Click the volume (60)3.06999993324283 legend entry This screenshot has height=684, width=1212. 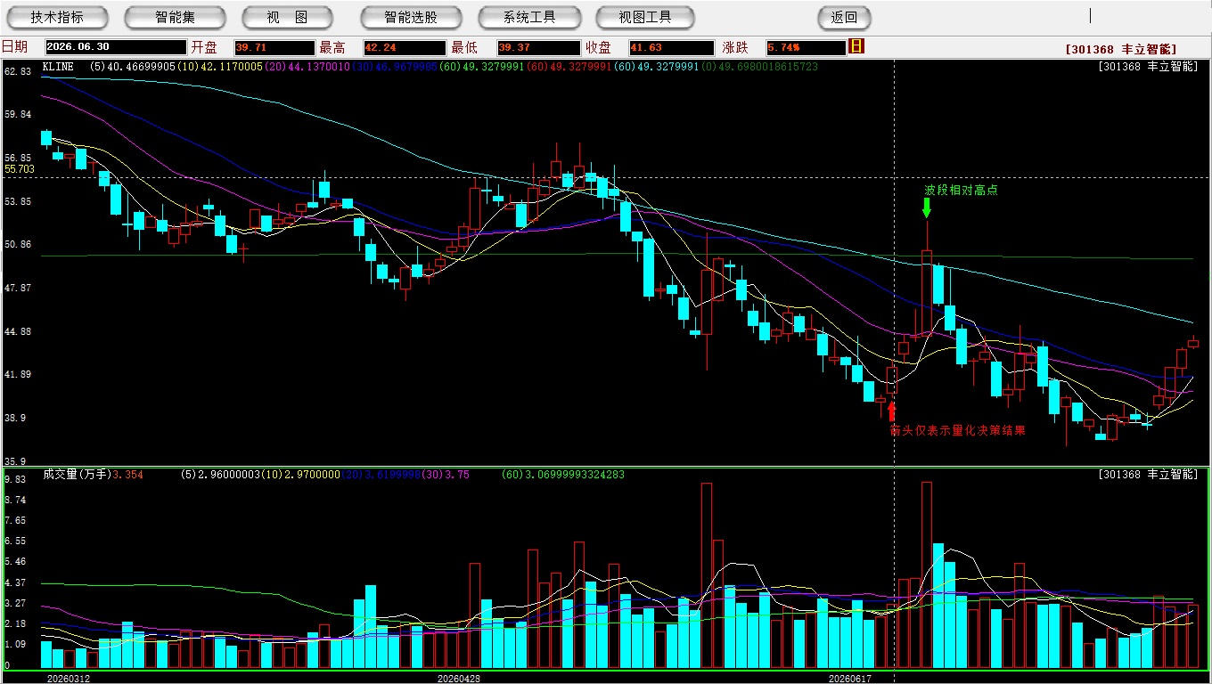tap(563, 475)
